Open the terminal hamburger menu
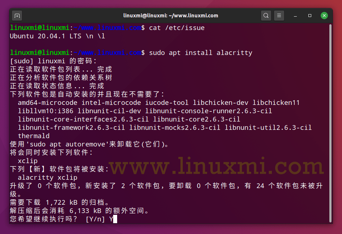The height and width of the screenshot is (234, 342). [x=279, y=16]
